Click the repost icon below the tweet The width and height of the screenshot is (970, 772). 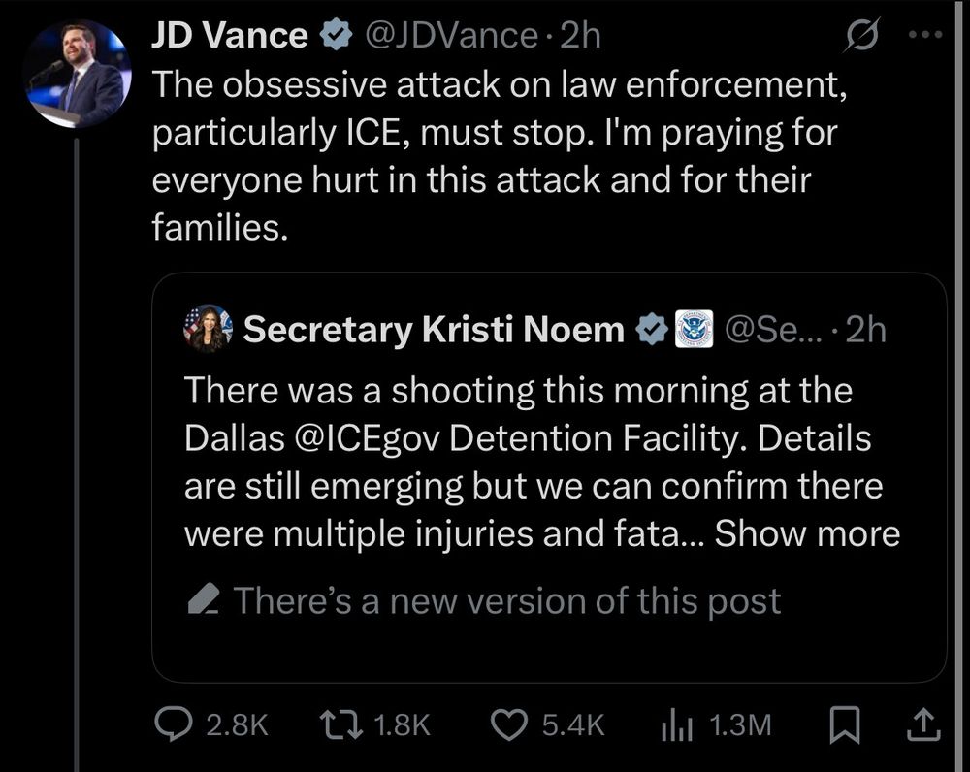(x=339, y=723)
